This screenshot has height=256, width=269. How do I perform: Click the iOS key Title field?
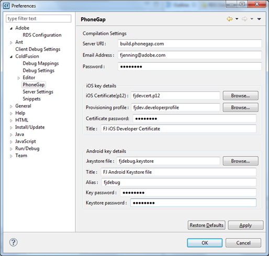coord(178,129)
